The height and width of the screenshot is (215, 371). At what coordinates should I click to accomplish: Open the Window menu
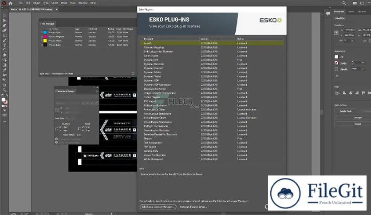[x=83, y=3]
